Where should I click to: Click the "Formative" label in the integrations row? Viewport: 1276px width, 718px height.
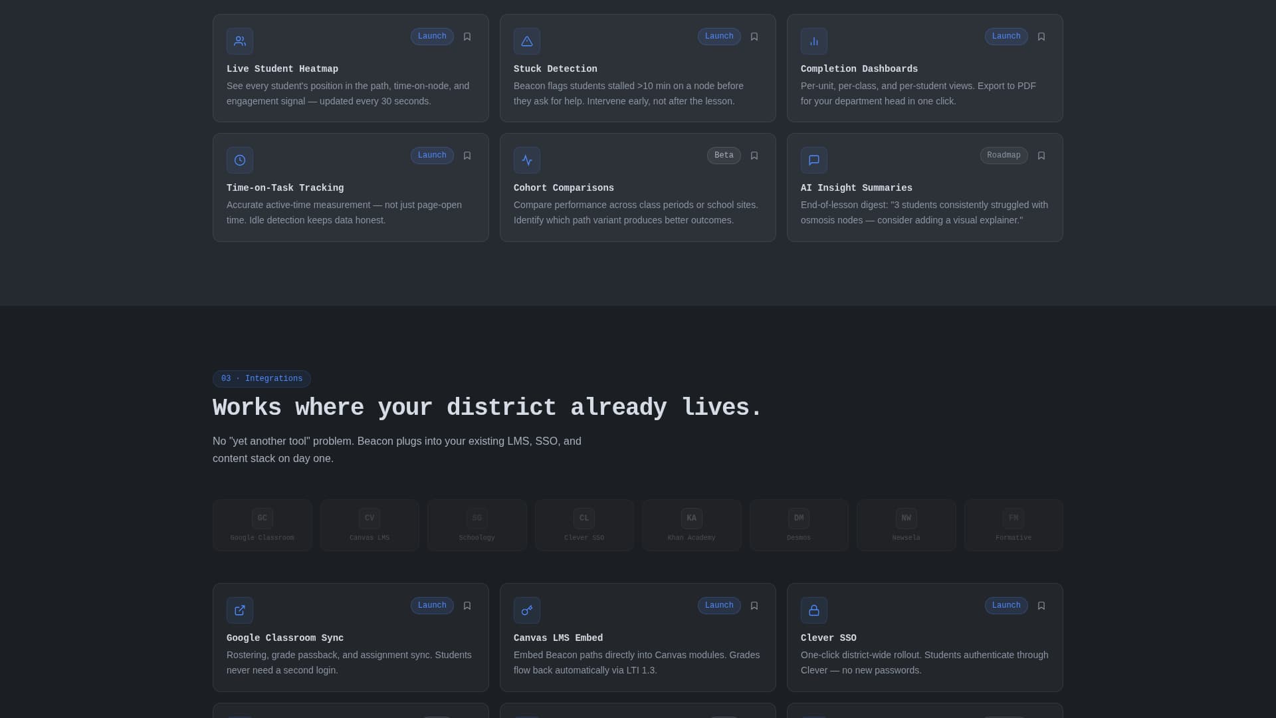(1013, 538)
